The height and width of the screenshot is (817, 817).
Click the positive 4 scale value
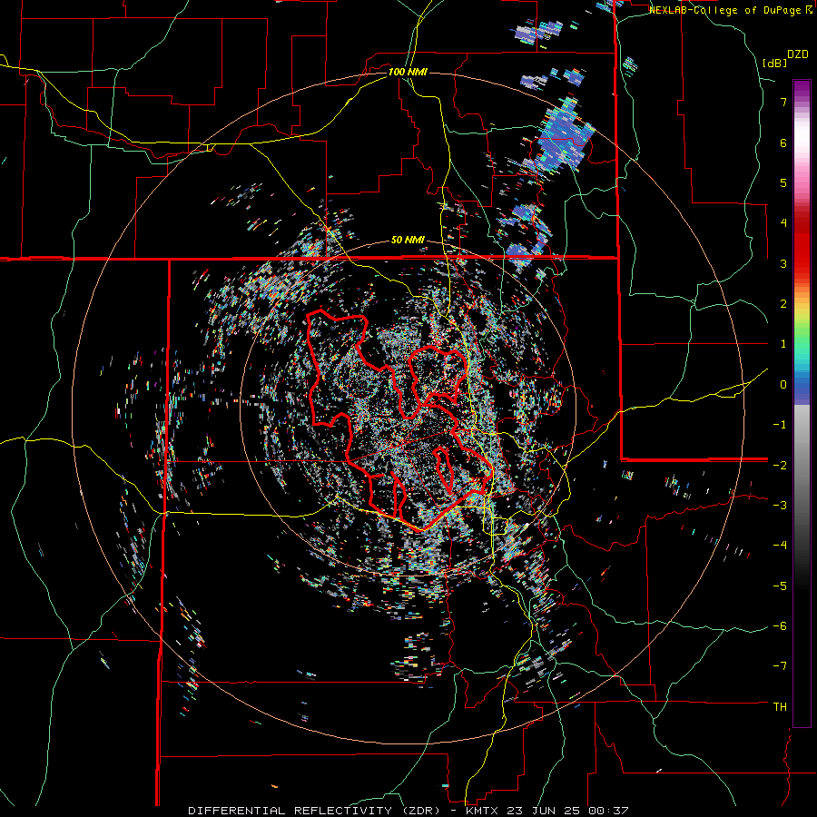[783, 223]
